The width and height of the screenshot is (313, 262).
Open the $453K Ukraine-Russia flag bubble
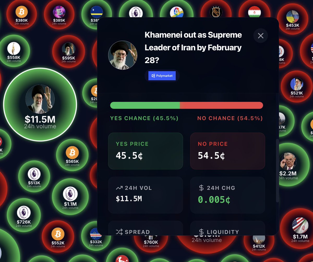292,19
